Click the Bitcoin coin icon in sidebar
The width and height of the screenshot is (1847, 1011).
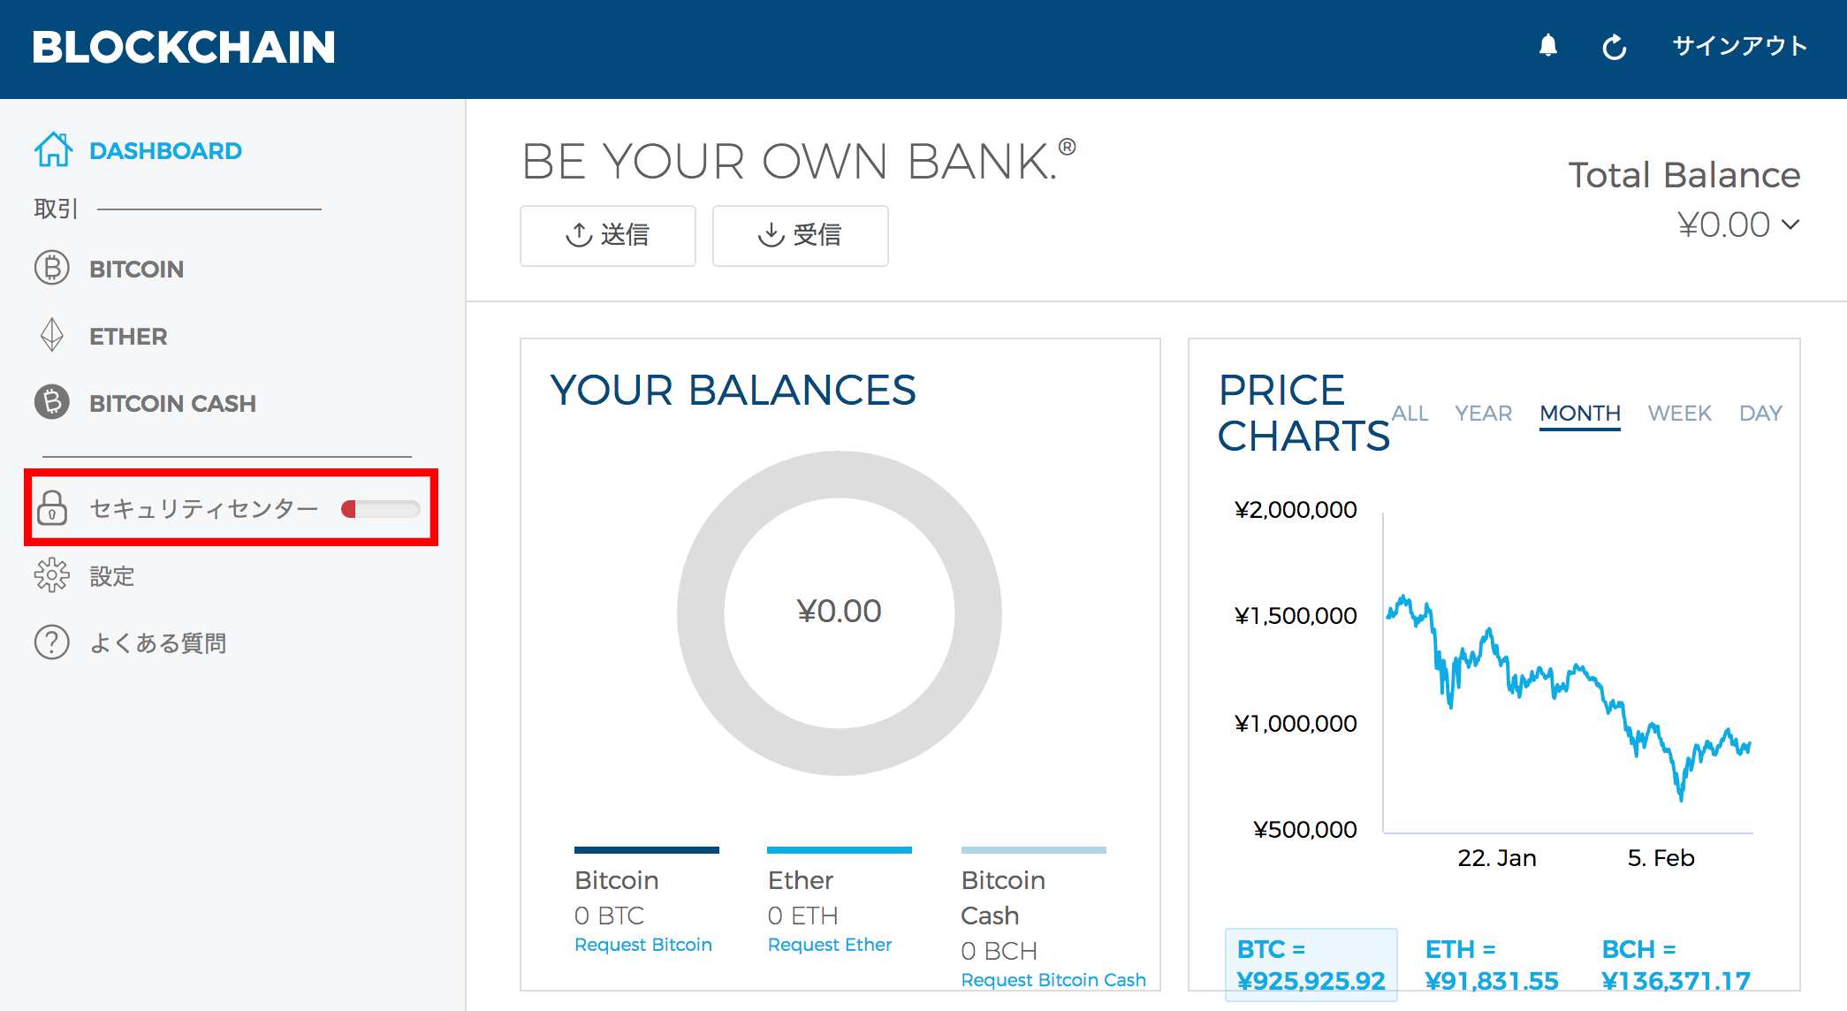[52, 268]
